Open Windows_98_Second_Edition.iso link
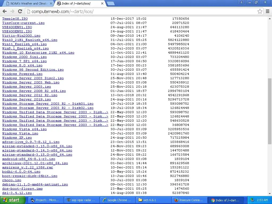 tap(33, 70)
